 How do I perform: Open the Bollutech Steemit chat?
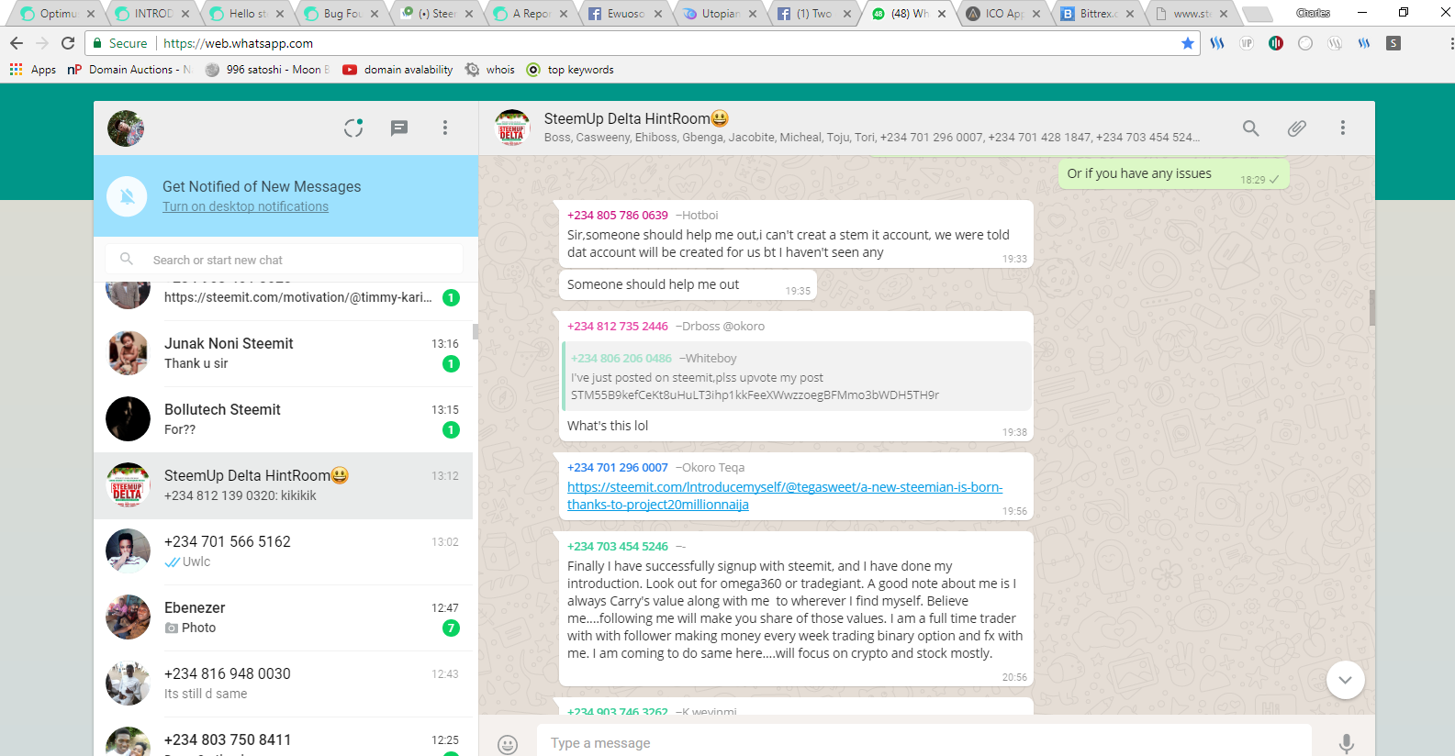[284, 419]
